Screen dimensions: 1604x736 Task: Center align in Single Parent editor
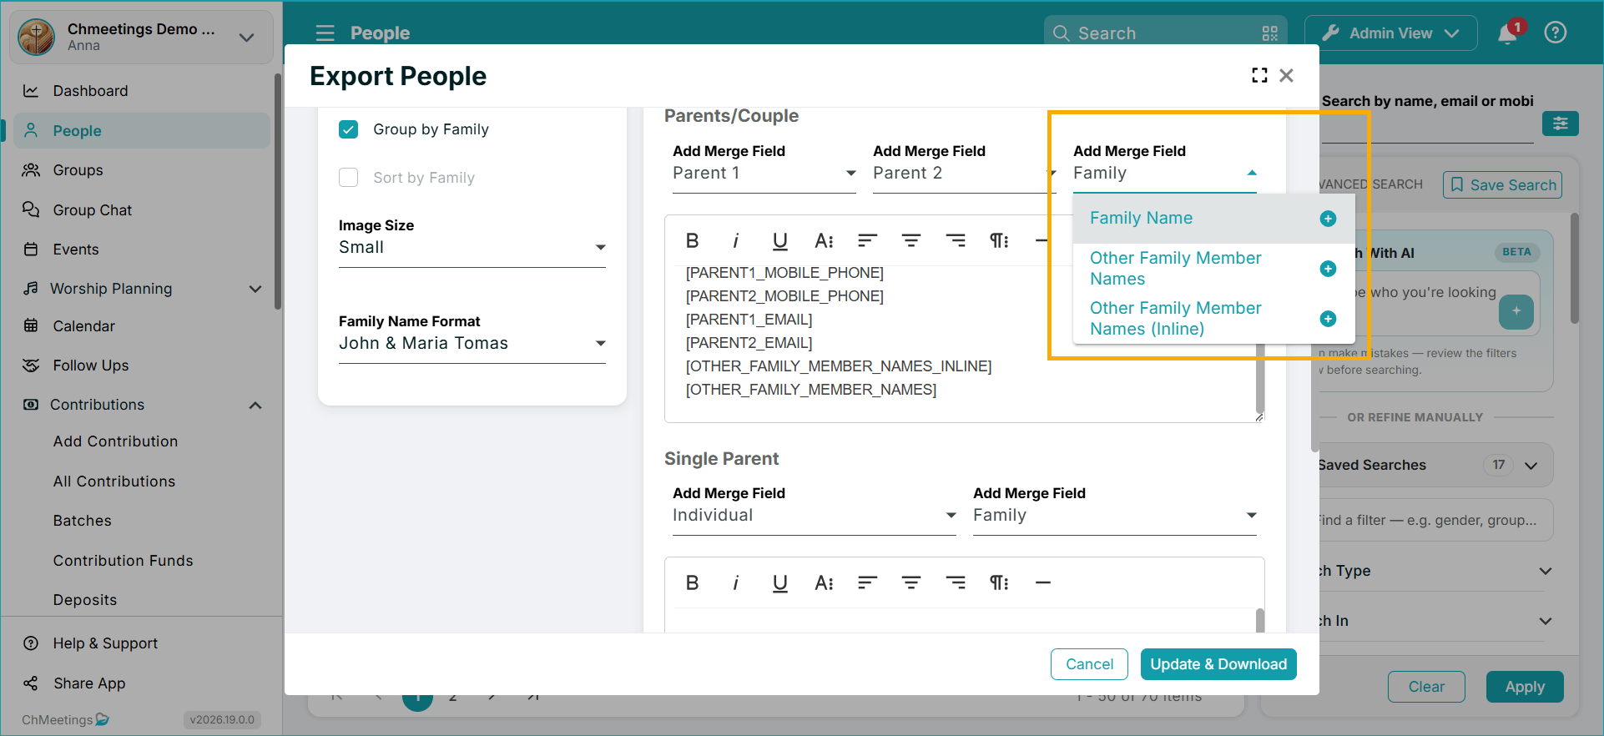click(911, 583)
